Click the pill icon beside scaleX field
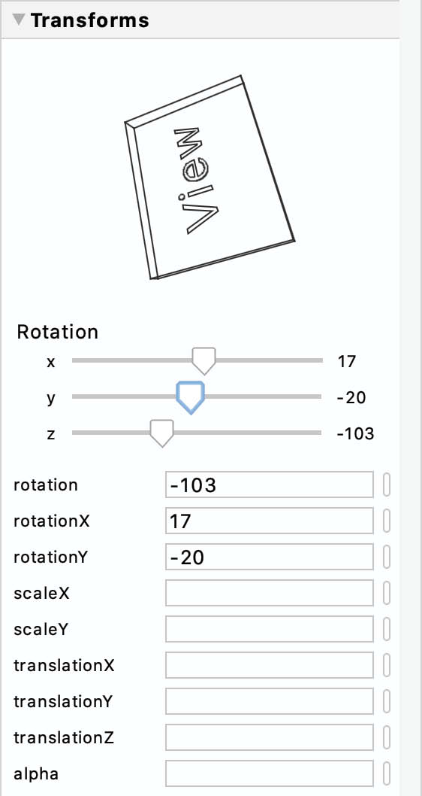422x796 pixels. click(x=387, y=593)
